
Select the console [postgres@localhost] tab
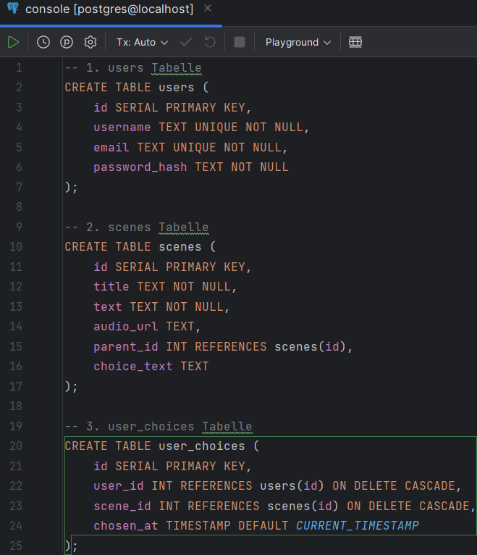click(x=109, y=9)
